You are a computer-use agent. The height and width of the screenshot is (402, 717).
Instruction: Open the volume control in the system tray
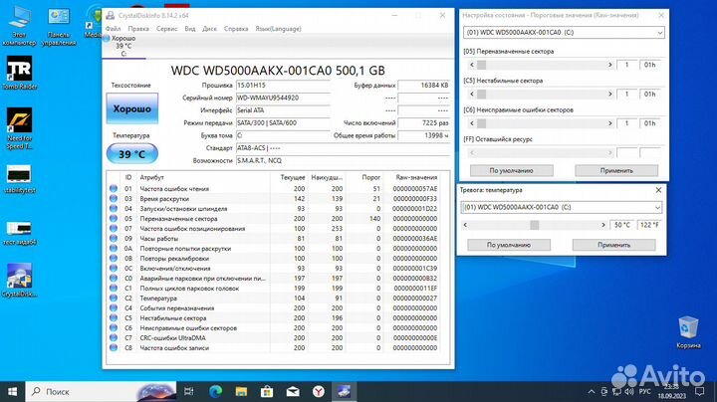point(629,392)
